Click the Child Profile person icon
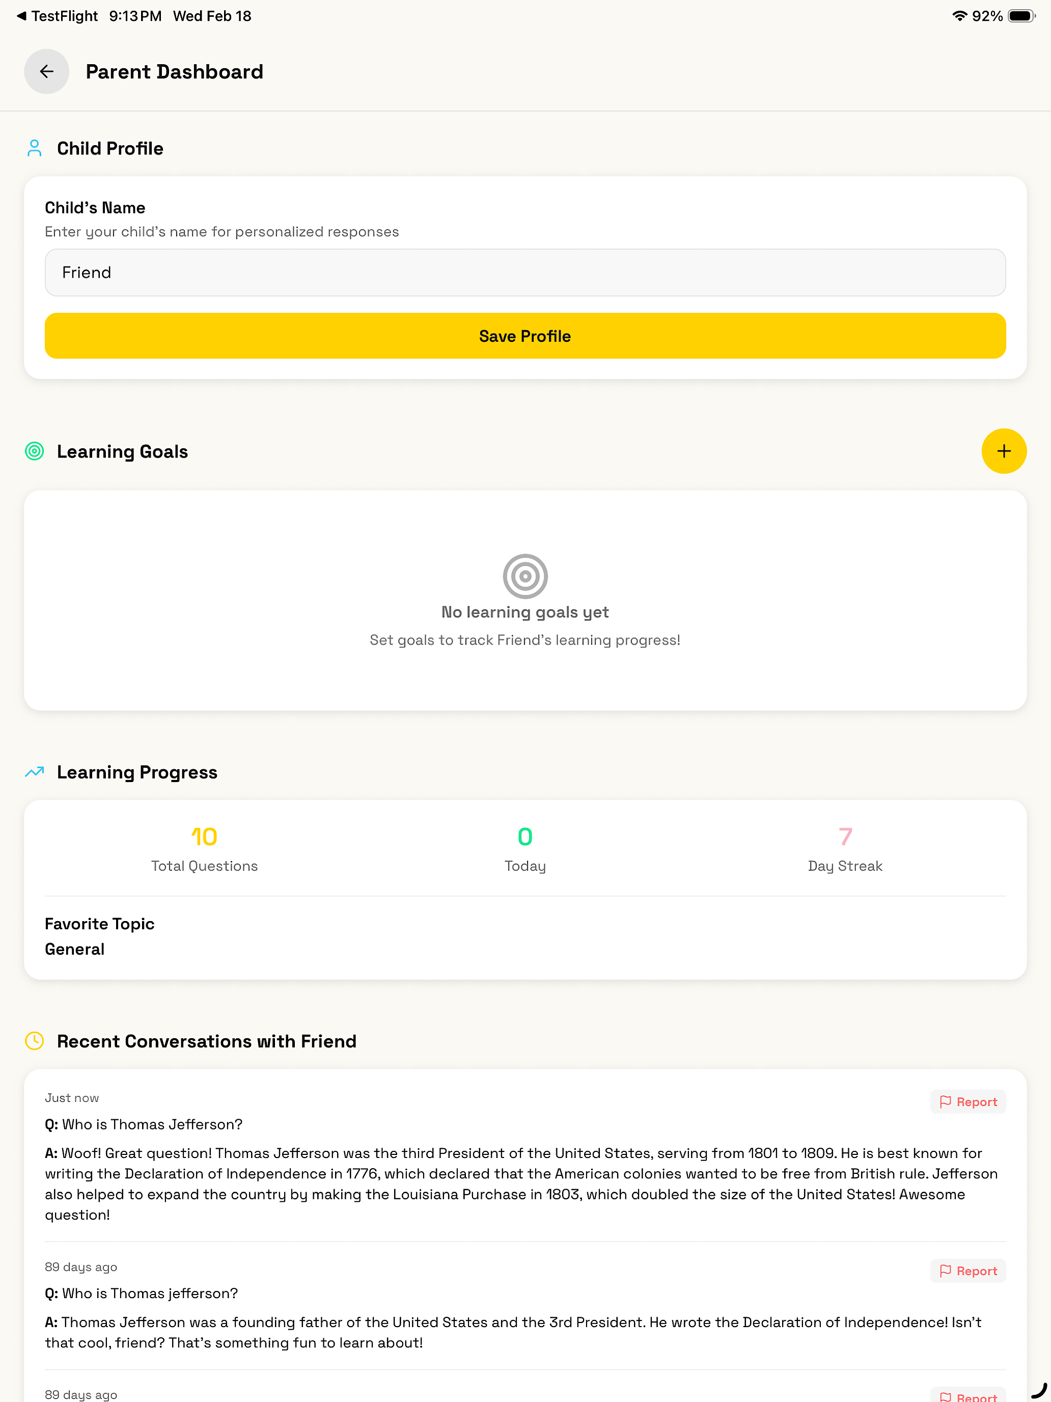This screenshot has height=1402, width=1051. pos(34,148)
